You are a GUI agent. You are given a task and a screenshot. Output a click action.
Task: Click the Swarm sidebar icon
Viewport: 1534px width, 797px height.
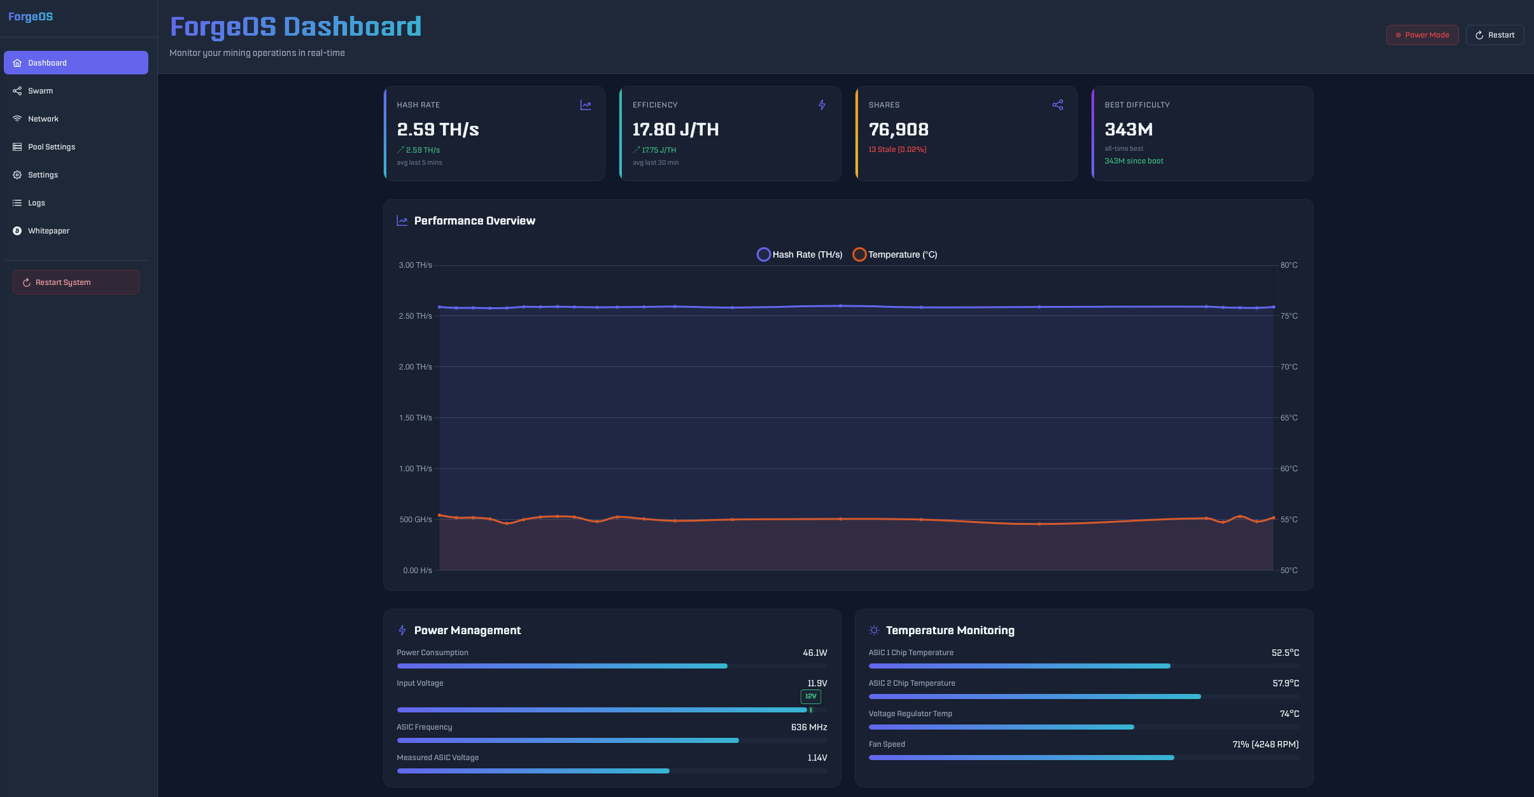pos(17,91)
